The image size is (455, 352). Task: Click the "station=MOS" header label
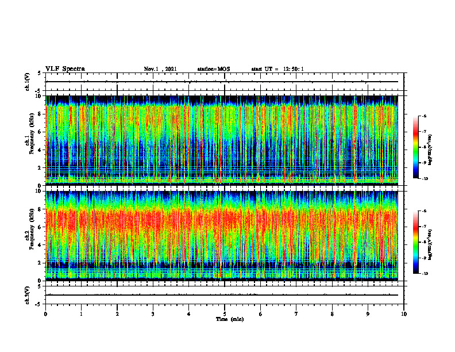[214, 69]
